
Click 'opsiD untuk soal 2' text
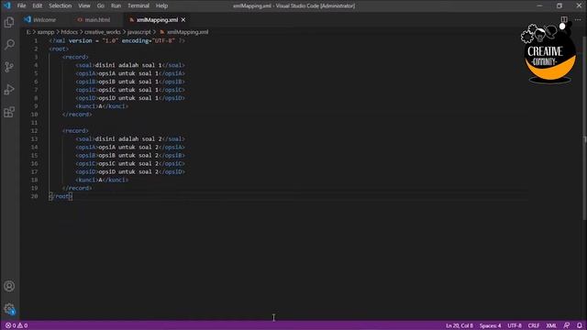click(128, 171)
